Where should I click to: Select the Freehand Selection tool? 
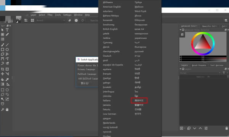point(7,94)
